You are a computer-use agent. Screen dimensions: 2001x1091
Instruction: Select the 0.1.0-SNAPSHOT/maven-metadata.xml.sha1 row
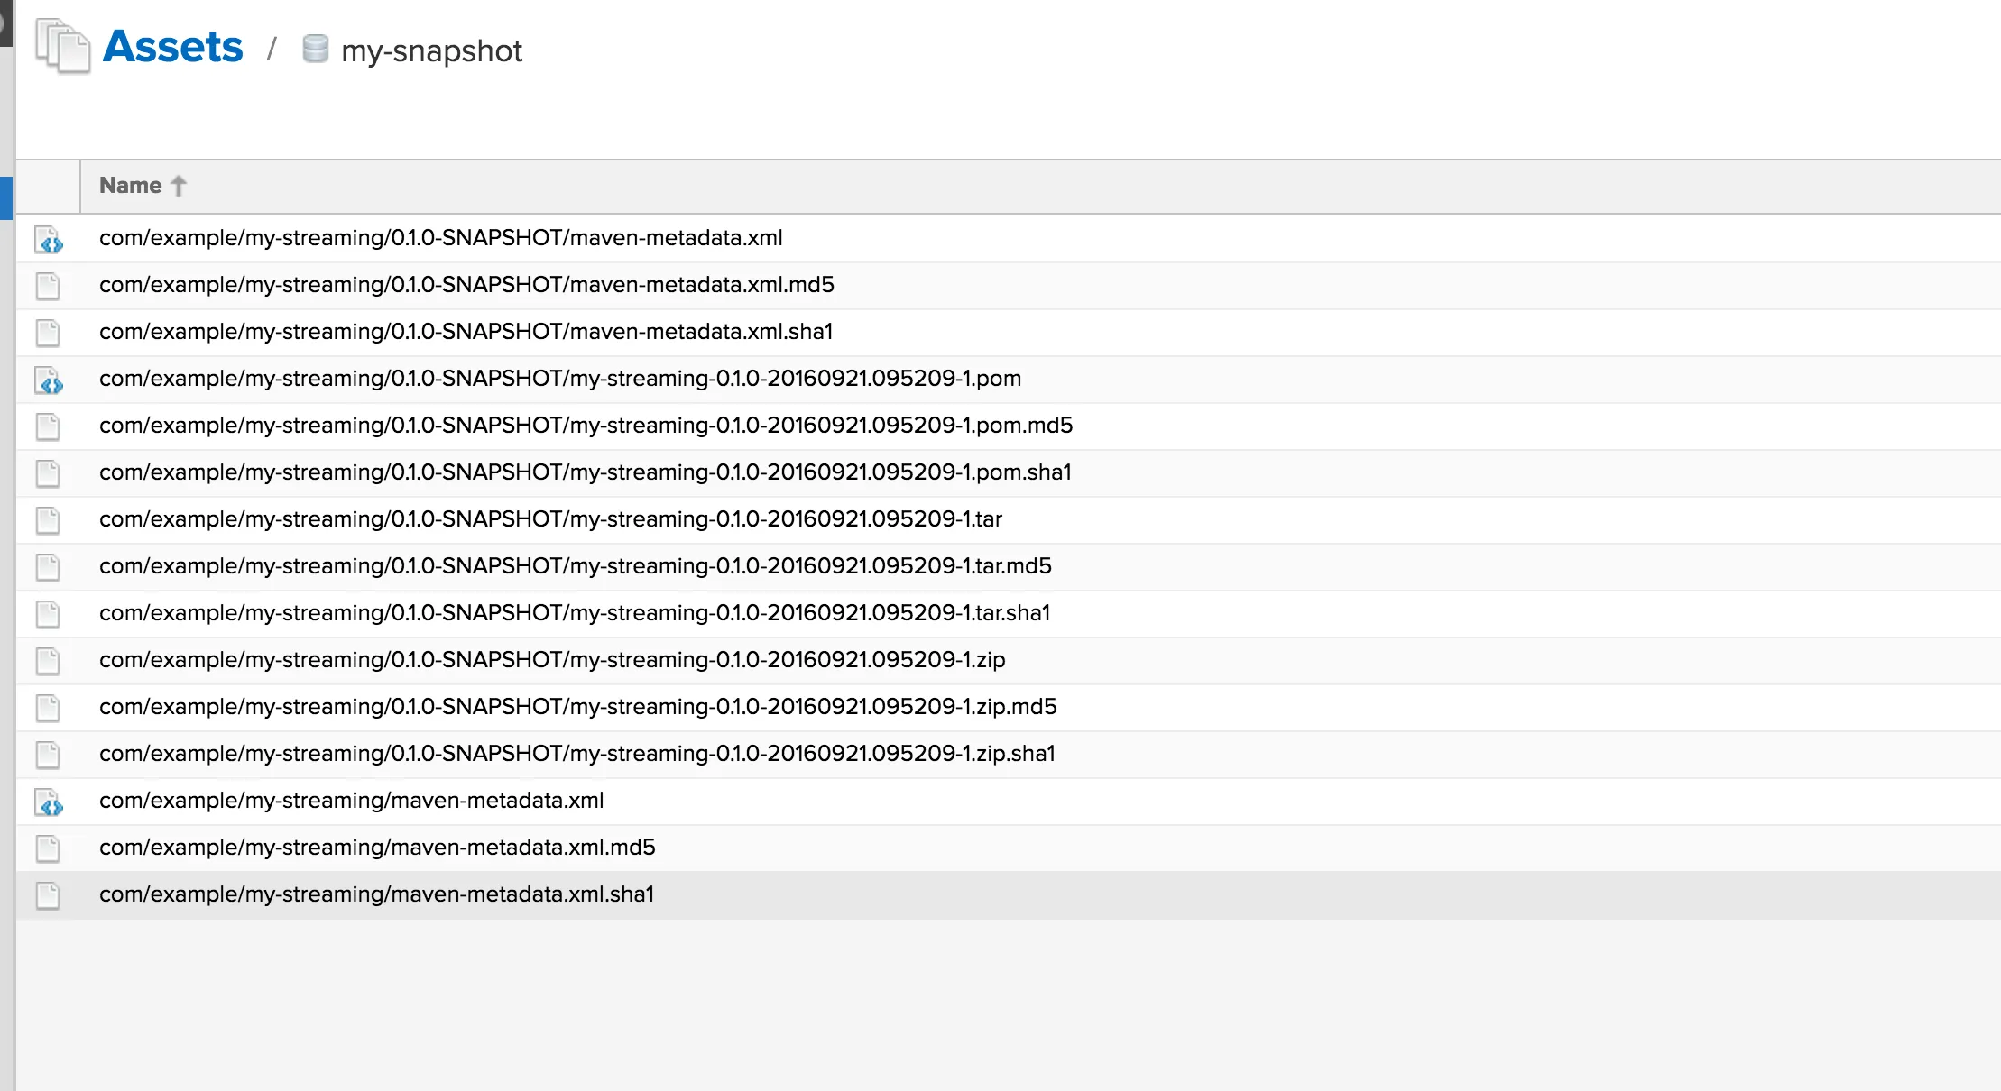tap(466, 332)
